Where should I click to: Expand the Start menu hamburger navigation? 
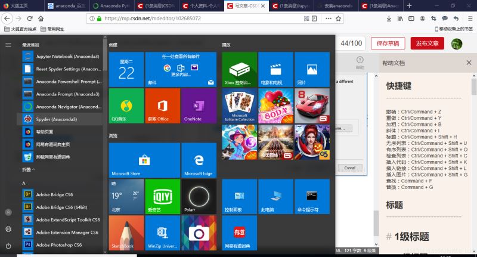(x=8, y=45)
